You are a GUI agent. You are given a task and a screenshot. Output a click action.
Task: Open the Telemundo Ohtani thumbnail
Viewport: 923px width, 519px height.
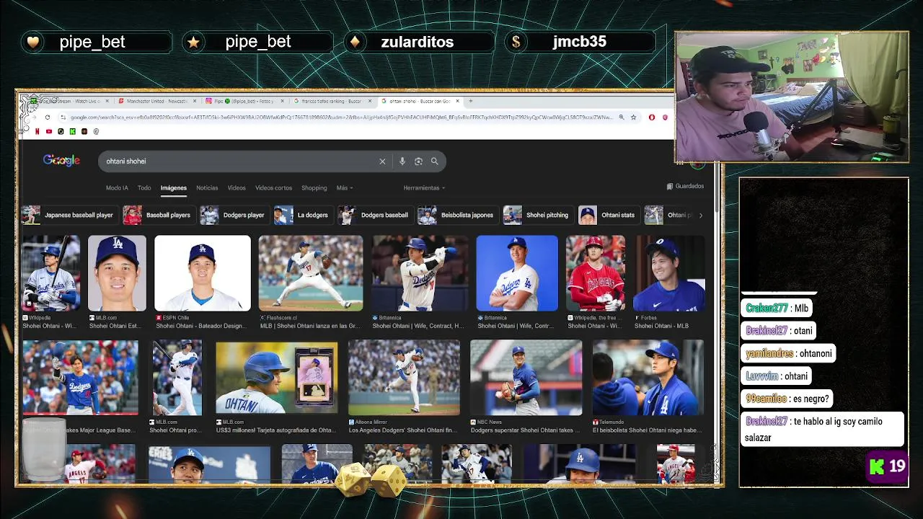[648, 378]
